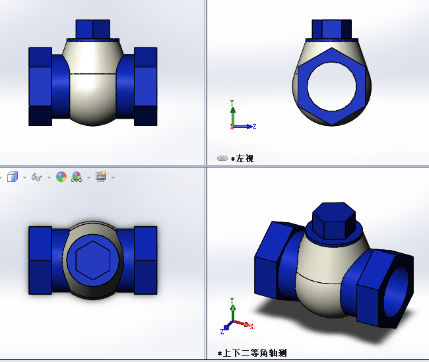This screenshot has height=362, width=429.
Task: Open the Apply Scene dropdown arrow
Action: [88, 177]
